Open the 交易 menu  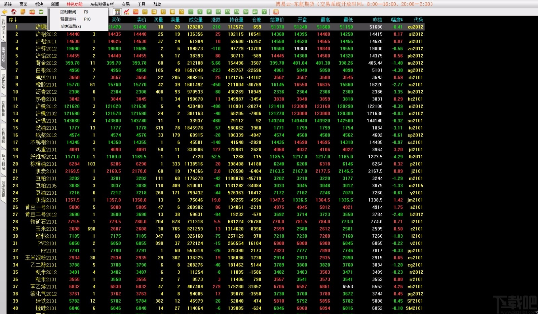(126, 4)
